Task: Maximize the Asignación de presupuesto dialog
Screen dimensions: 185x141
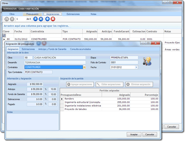Action: [148, 43]
